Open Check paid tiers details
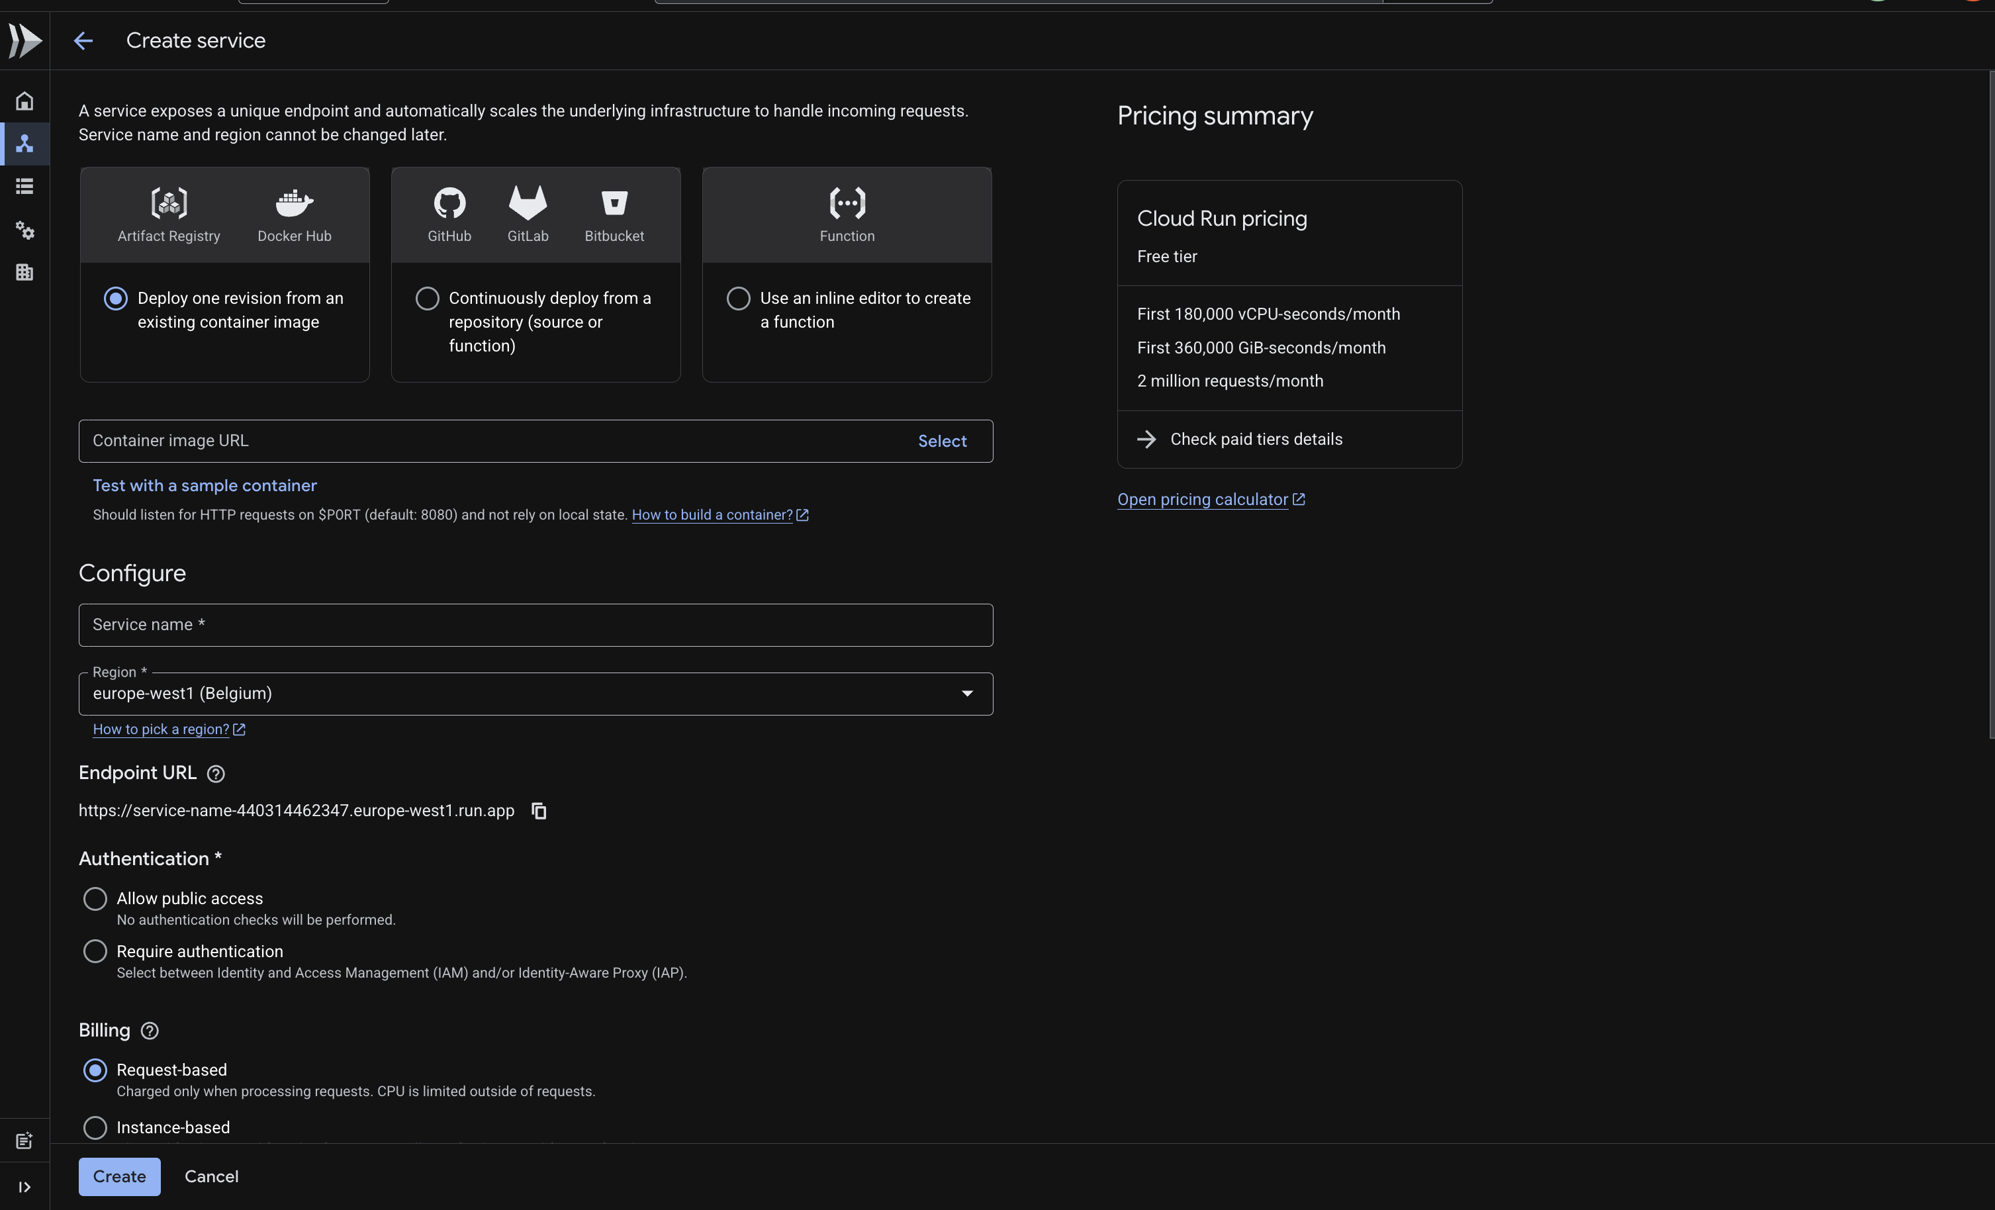Viewport: 1995px width, 1210px height. (1256, 439)
